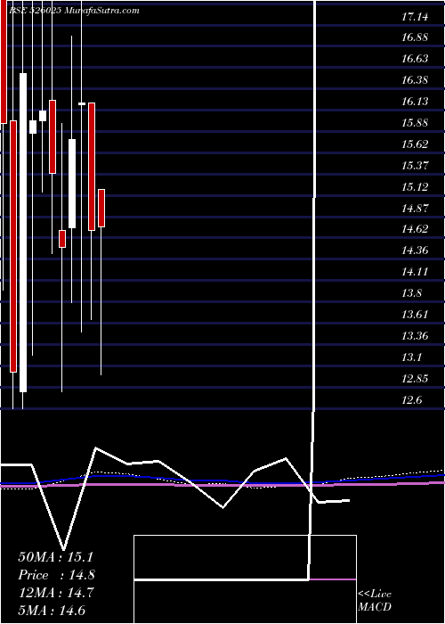Click the 12.85 price axis label
The width and height of the screenshot is (445, 624).
click(415, 379)
